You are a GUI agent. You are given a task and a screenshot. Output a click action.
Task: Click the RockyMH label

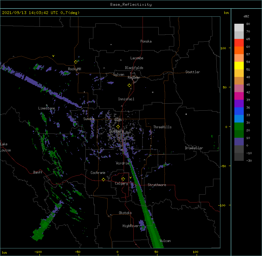point(74,69)
